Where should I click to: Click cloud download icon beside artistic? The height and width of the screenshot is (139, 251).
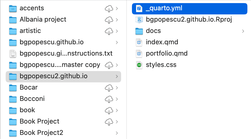click(x=109, y=31)
